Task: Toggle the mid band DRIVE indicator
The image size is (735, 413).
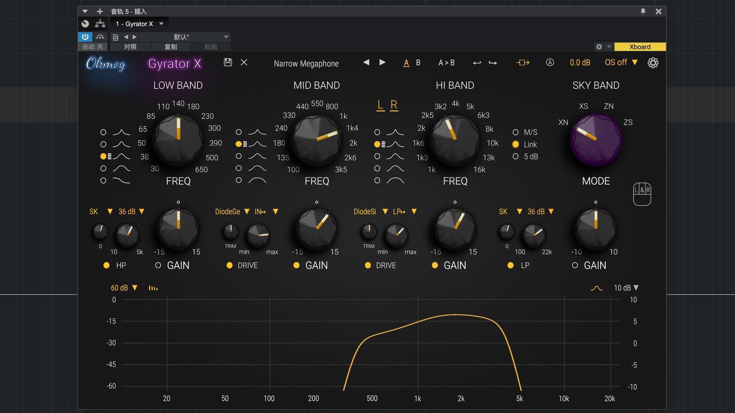Action: 230,265
